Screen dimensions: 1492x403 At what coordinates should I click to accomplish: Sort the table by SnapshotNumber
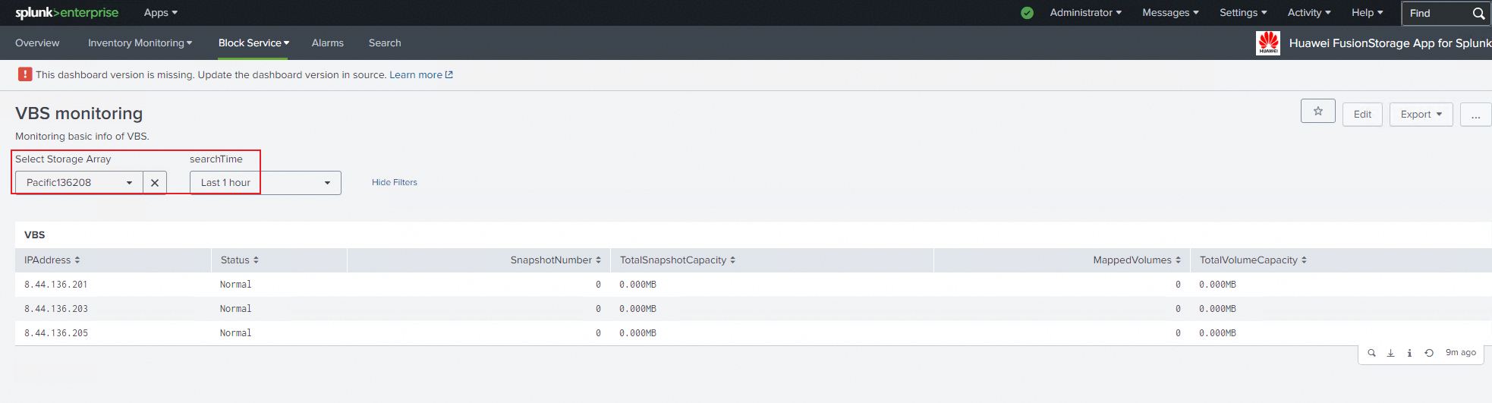coord(556,260)
